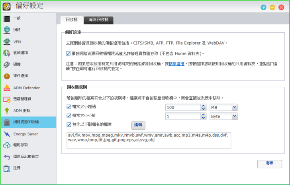Select the Energy Saver sidebar label
Viewport: 290px width, 185px height.
(26, 134)
